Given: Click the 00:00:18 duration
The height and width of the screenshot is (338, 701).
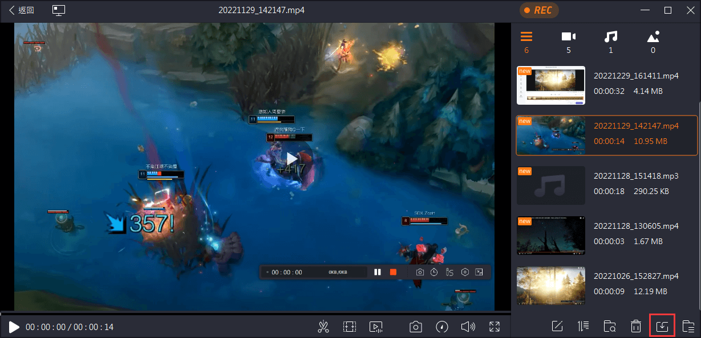Looking at the screenshot, I should (x=609, y=191).
